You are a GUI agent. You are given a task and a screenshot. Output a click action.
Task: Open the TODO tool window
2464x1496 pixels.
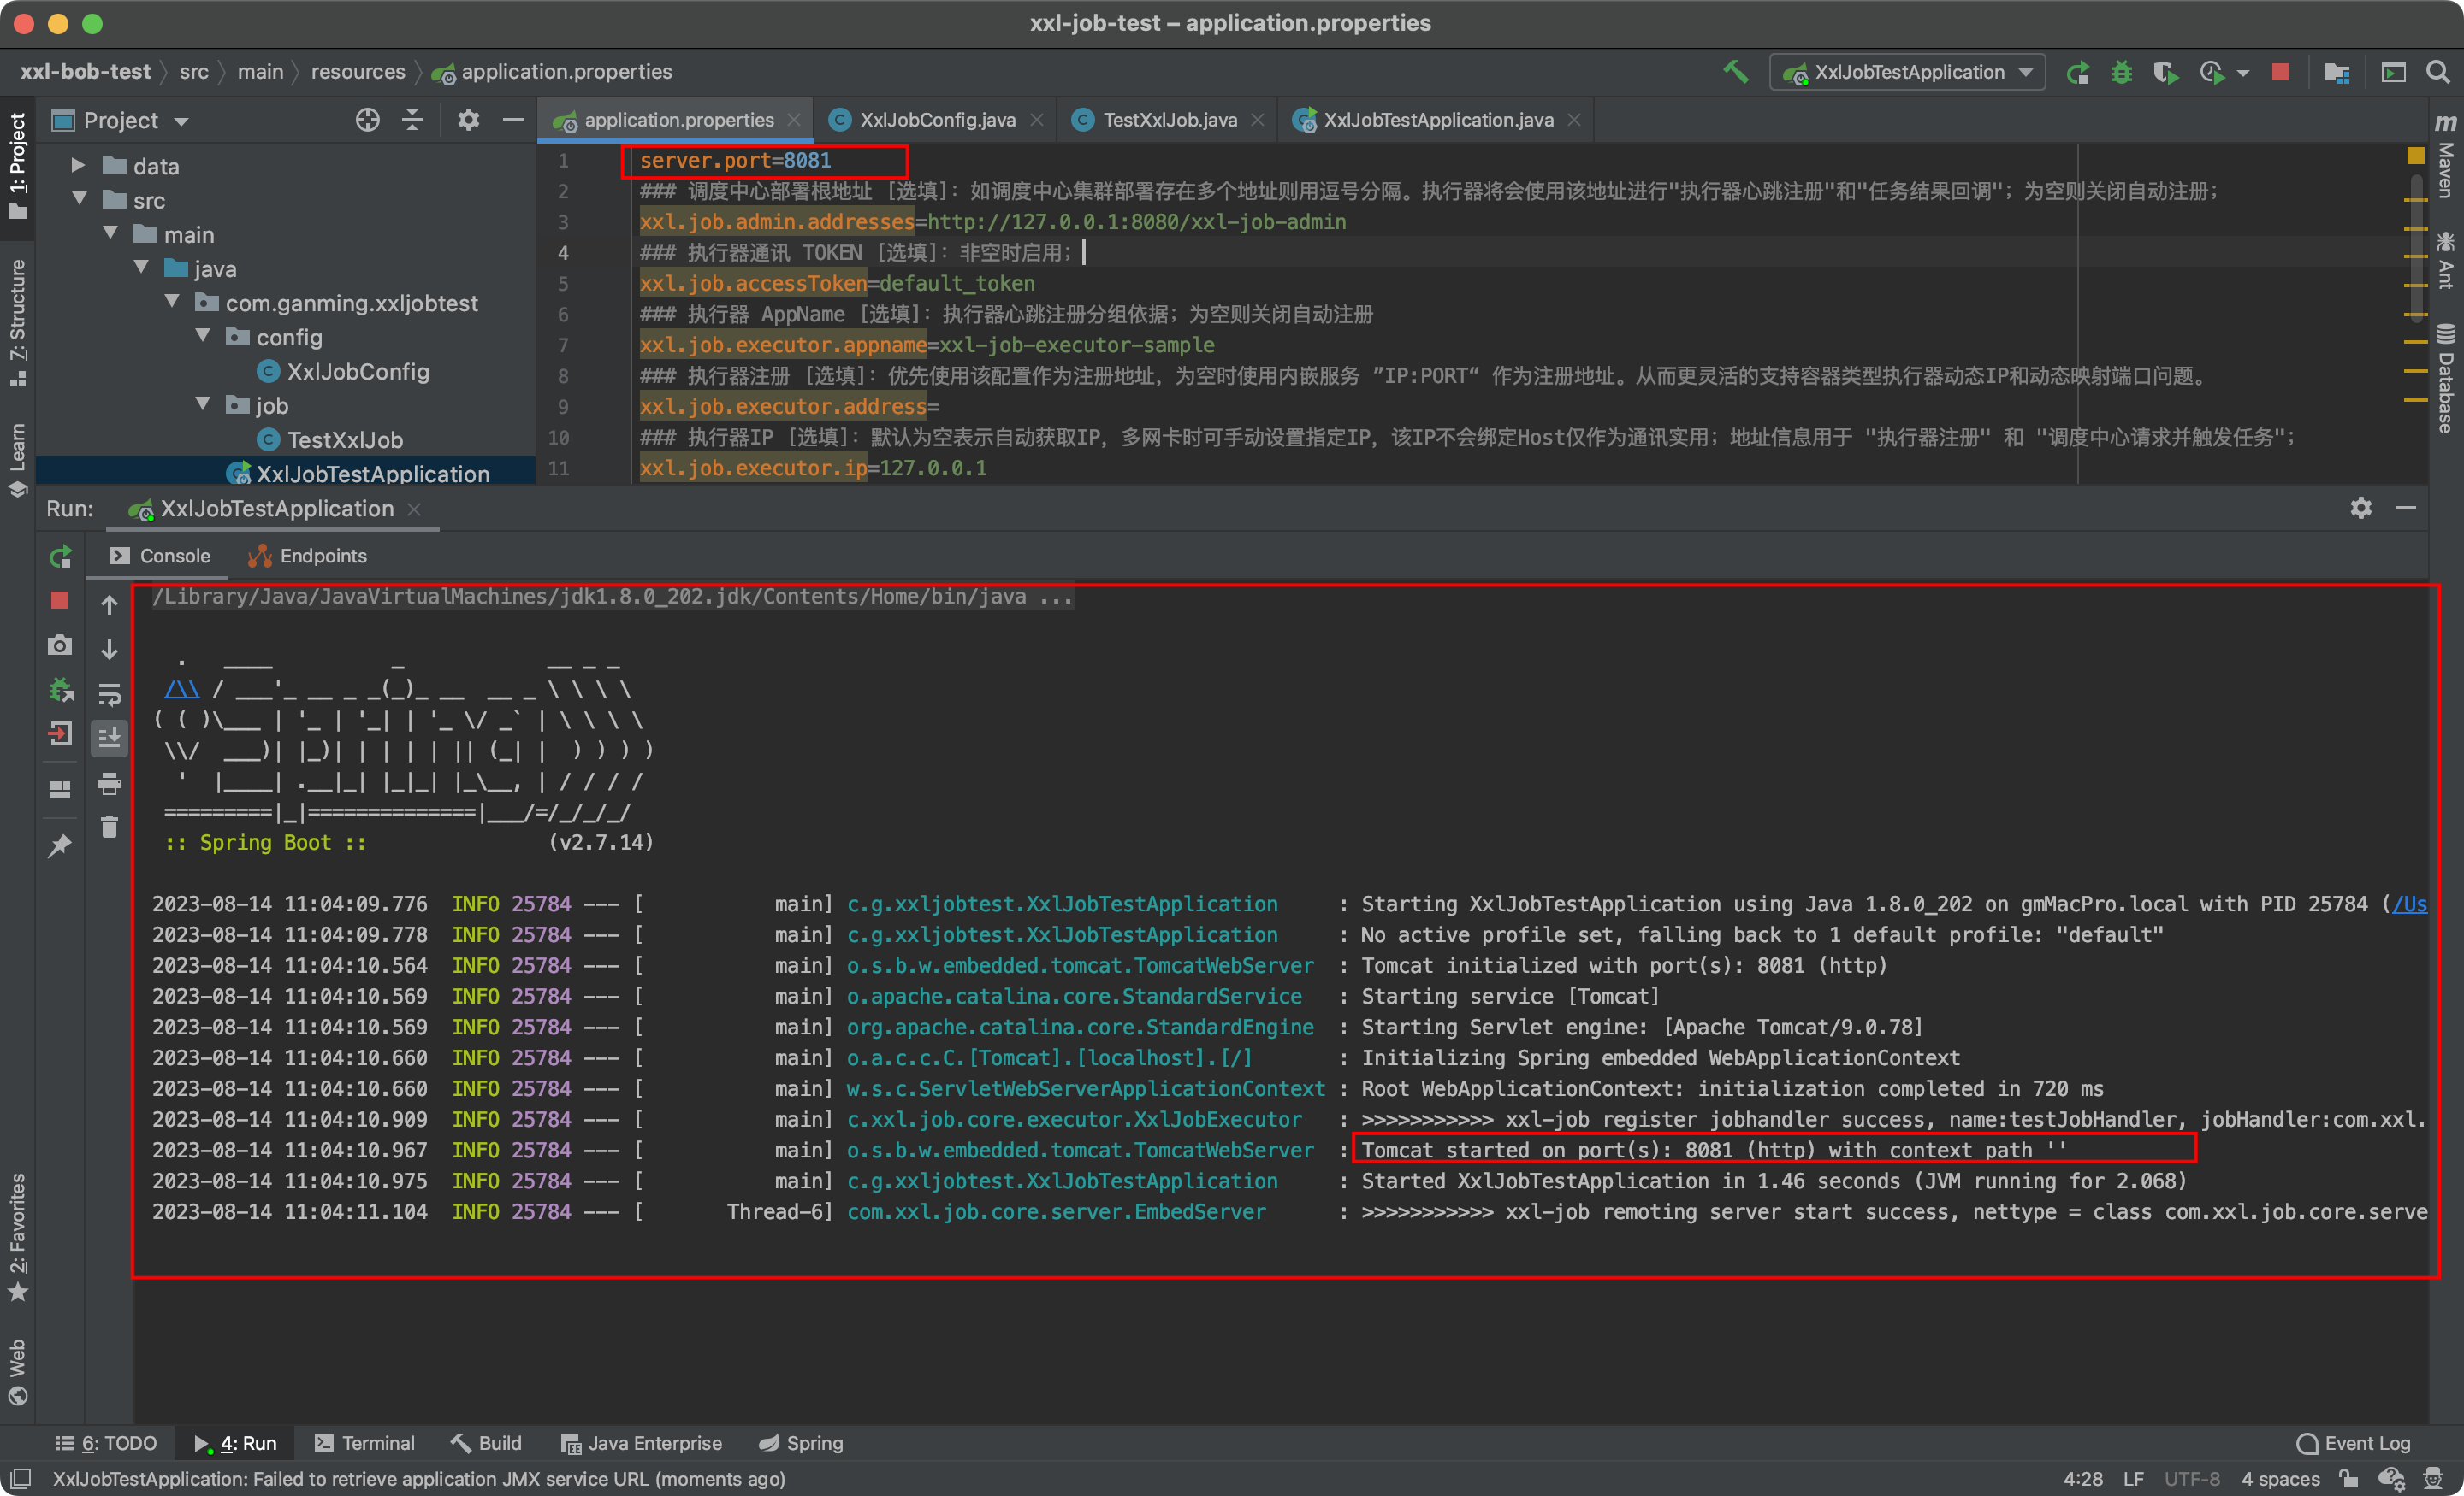[x=107, y=1443]
